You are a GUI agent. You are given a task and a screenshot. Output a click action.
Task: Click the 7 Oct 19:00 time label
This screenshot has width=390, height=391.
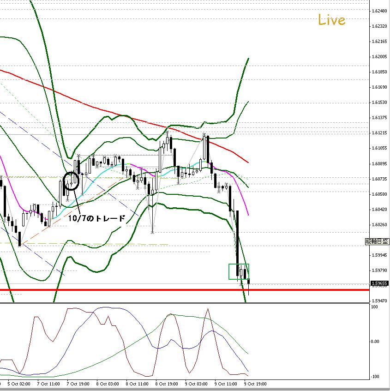pos(78,384)
